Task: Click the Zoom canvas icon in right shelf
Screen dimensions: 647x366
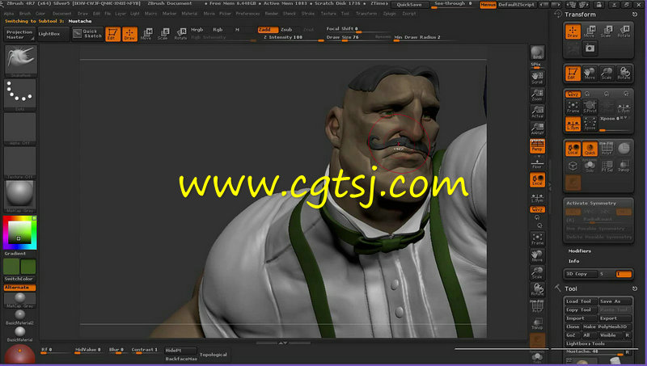Action: click(537, 95)
